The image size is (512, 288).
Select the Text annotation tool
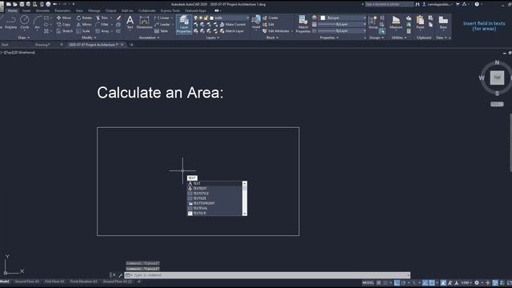[x=130, y=22]
